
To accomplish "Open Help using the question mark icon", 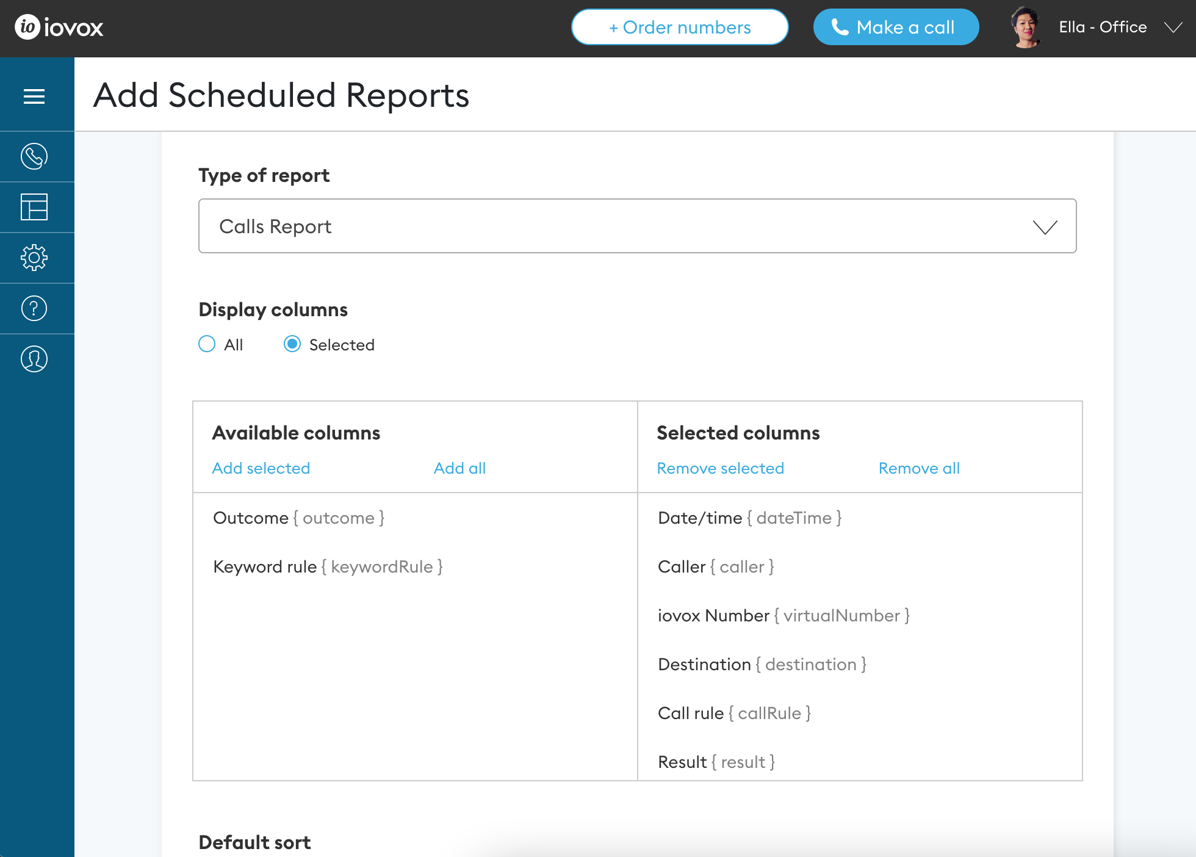I will (35, 308).
